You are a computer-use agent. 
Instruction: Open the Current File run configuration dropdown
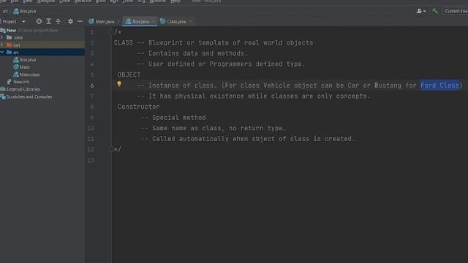tap(456, 11)
